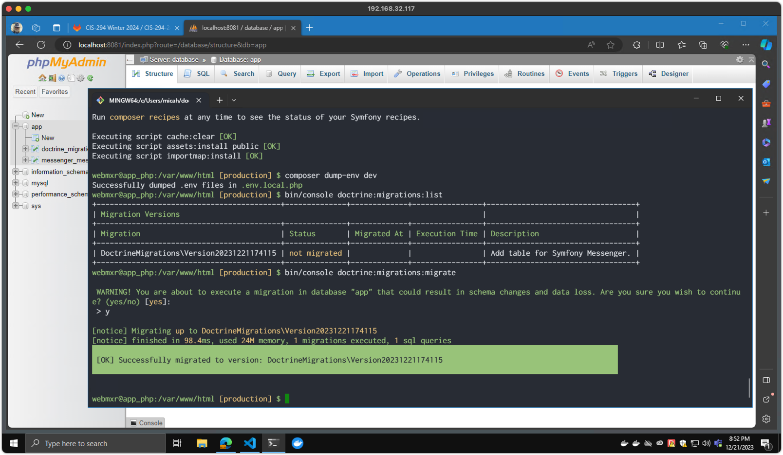This screenshot has width=783, height=455.
Task: Click the Microsoft Edge taskbar icon
Action: coord(225,443)
